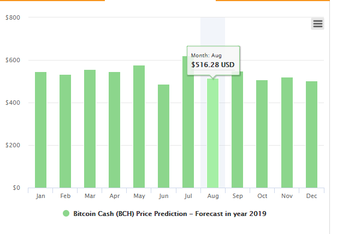Select the Jun price bar

tap(163, 136)
